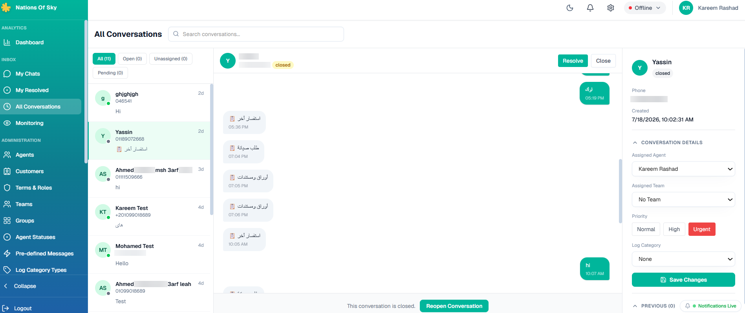The image size is (745, 313).
Task: Open Ahmed conversation with number 01099018689
Action: click(x=149, y=293)
